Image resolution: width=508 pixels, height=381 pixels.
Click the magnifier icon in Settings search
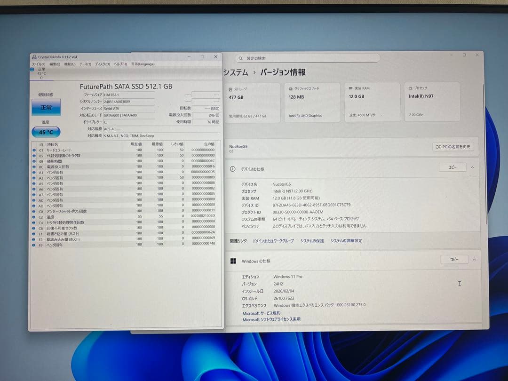(x=240, y=58)
